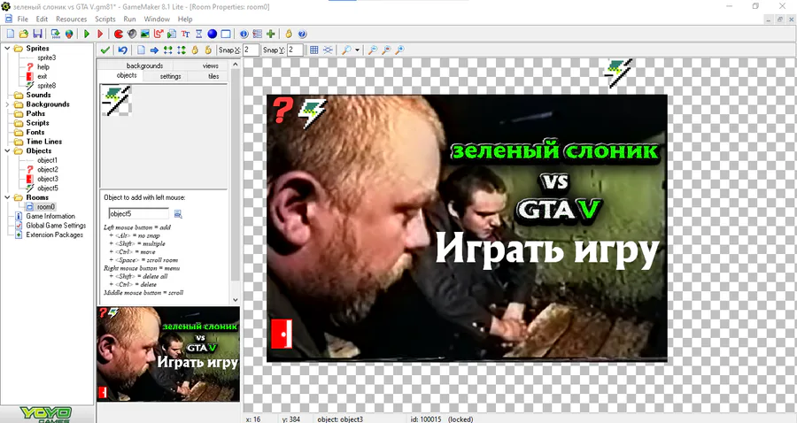Click the Snap X input field
The image size is (797, 423).
tap(251, 50)
